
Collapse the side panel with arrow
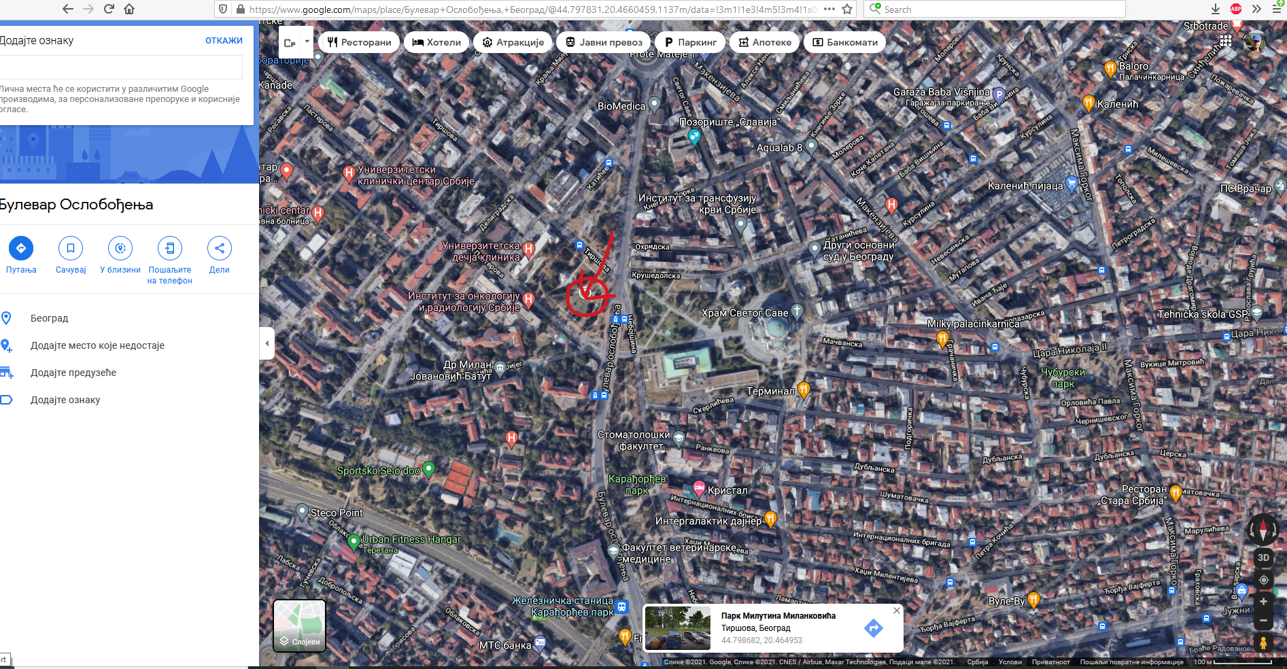pos(267,343)
